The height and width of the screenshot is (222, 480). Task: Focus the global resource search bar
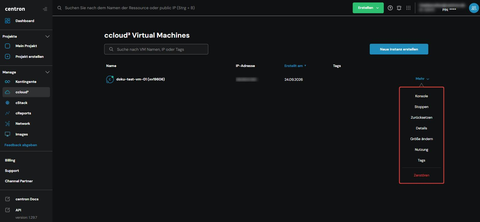(130, 8)
